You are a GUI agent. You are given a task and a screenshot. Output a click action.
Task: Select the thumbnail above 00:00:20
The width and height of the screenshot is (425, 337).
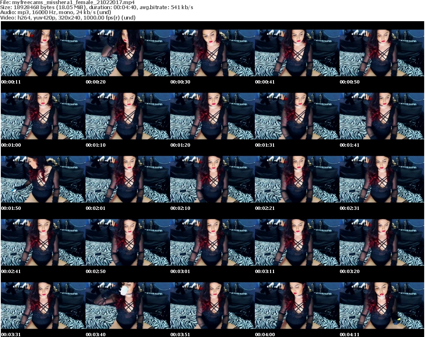coord(128,53)
